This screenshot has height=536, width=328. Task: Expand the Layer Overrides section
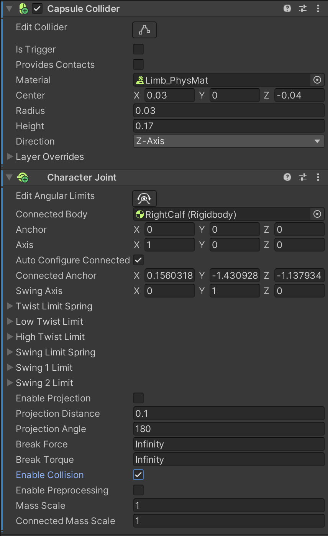coord(10,157)
